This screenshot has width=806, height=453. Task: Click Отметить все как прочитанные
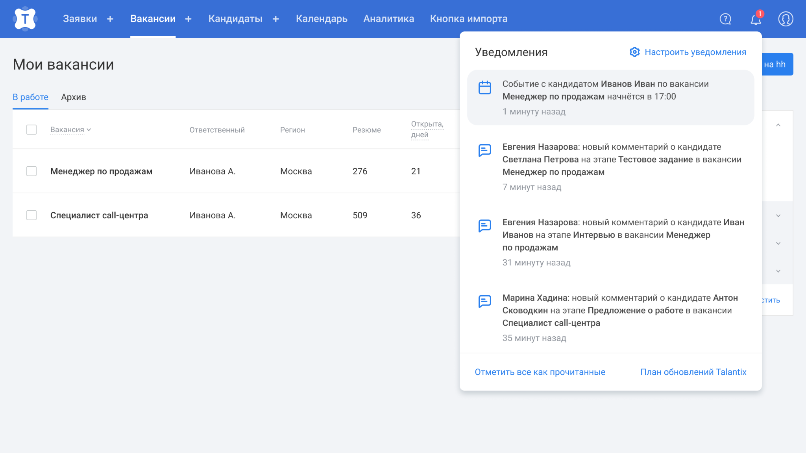(x=540, y=372)
